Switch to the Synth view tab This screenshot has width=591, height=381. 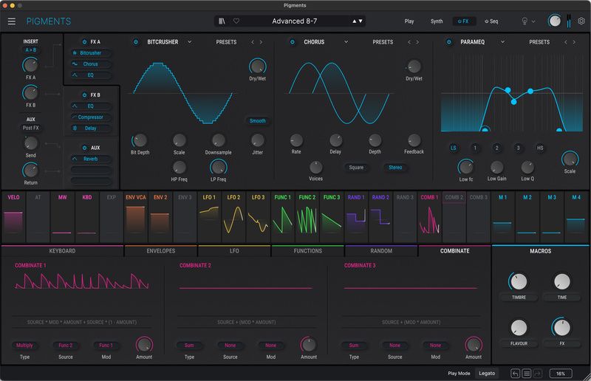pyautogui.click(x=437, y=21)
